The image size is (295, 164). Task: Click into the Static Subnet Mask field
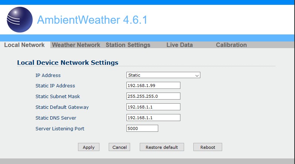point(153,96)
